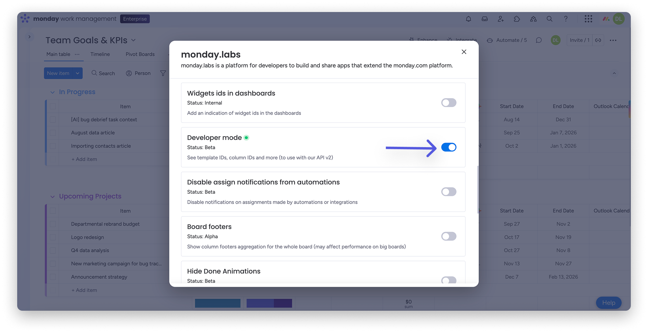648x333 pixels.
Task: Open Automate / 5 automations
Action: pos(507,40)
